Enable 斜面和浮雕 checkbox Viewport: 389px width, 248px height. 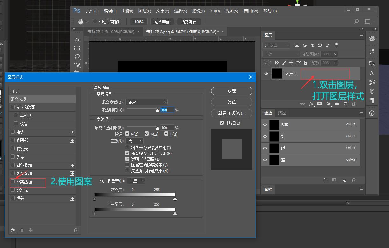click(13, 107)
